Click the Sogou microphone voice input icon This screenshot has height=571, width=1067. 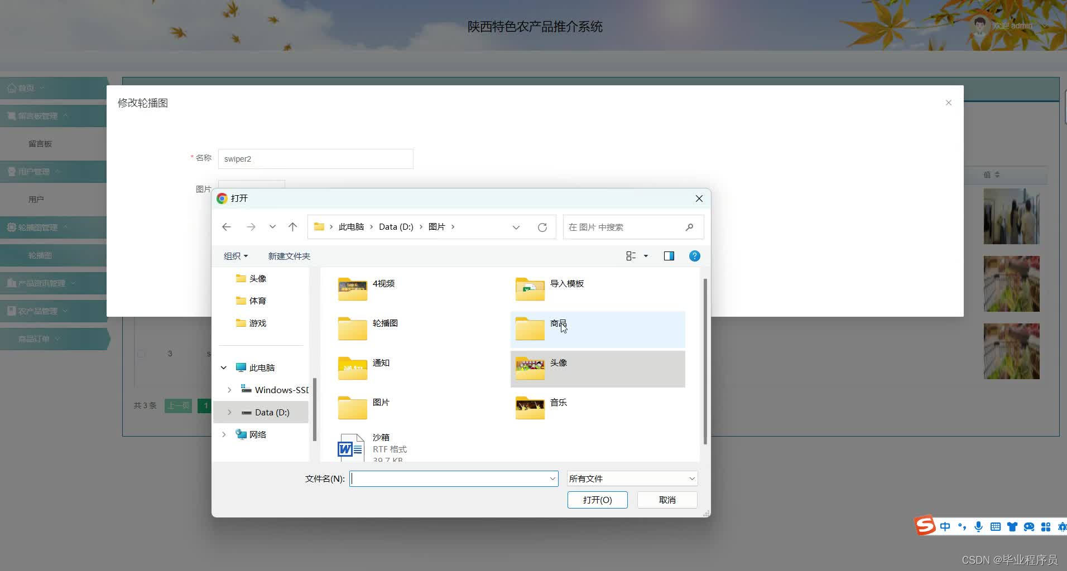(978, 526)
